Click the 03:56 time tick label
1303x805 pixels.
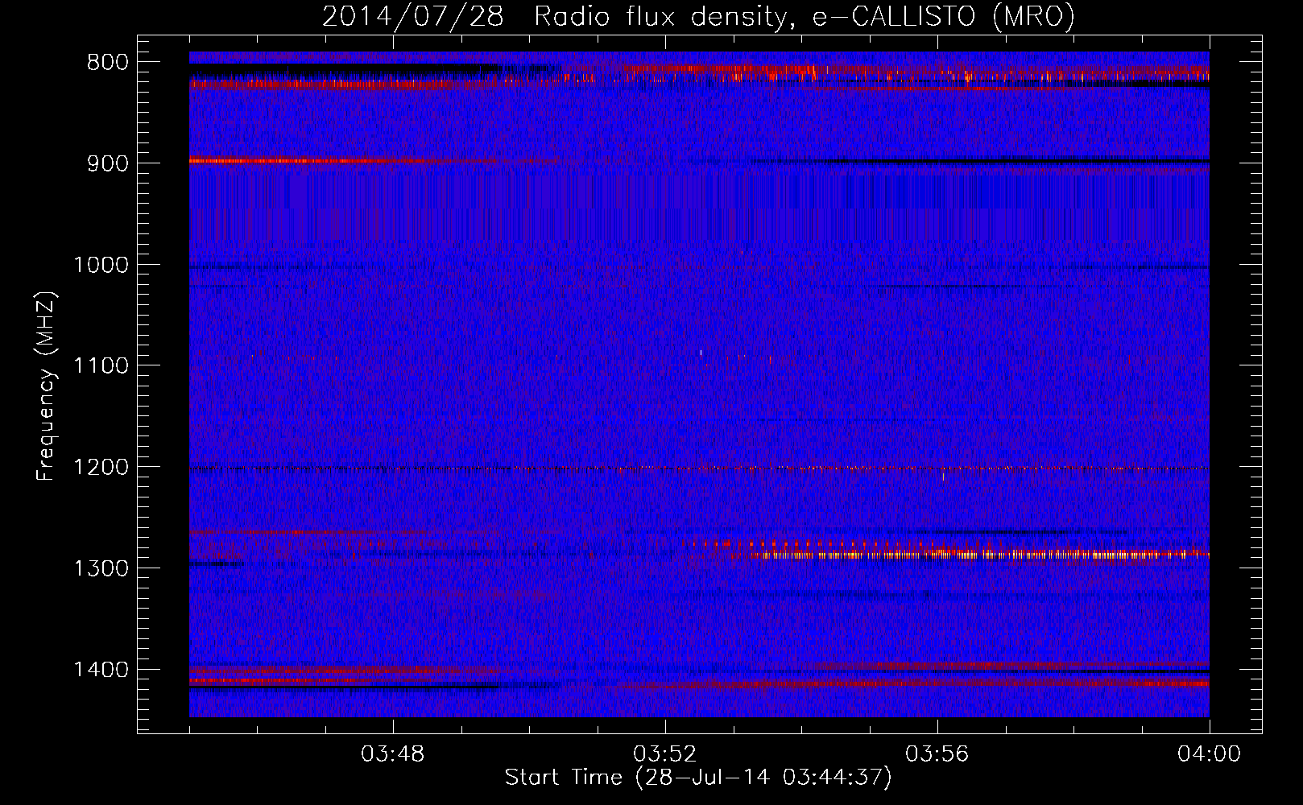pos(937,754)
